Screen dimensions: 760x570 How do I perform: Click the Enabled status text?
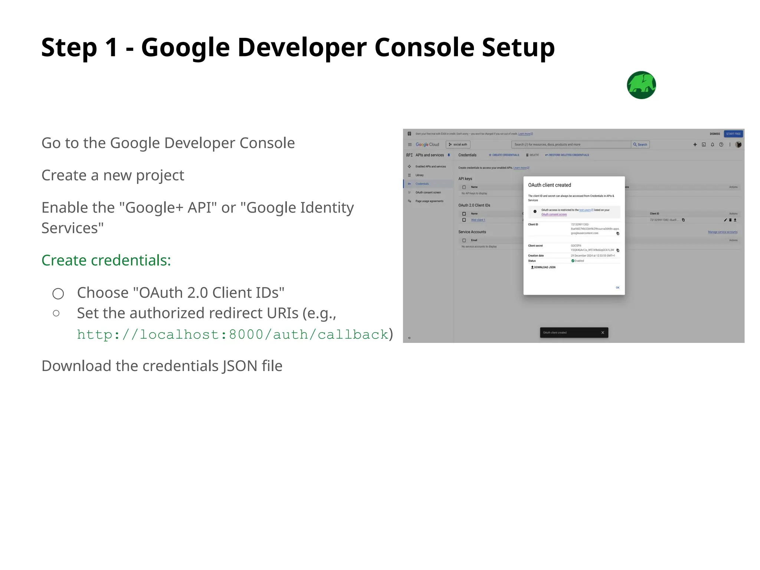click(579, 261)
